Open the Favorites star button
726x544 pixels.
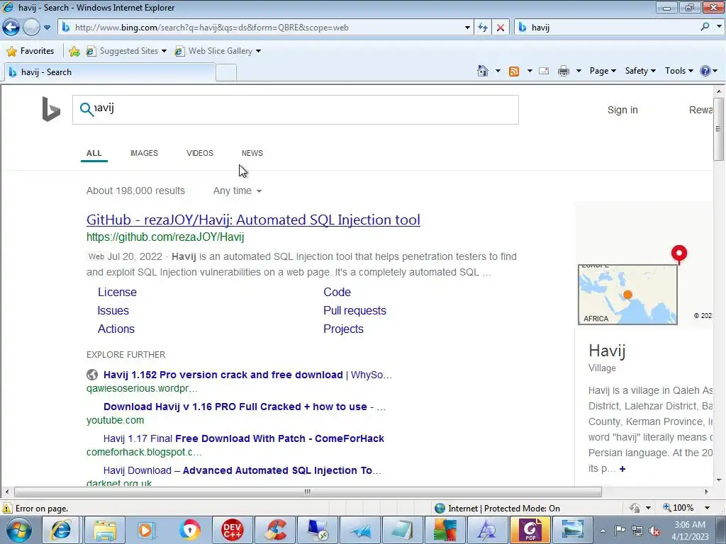pos(30,51)
